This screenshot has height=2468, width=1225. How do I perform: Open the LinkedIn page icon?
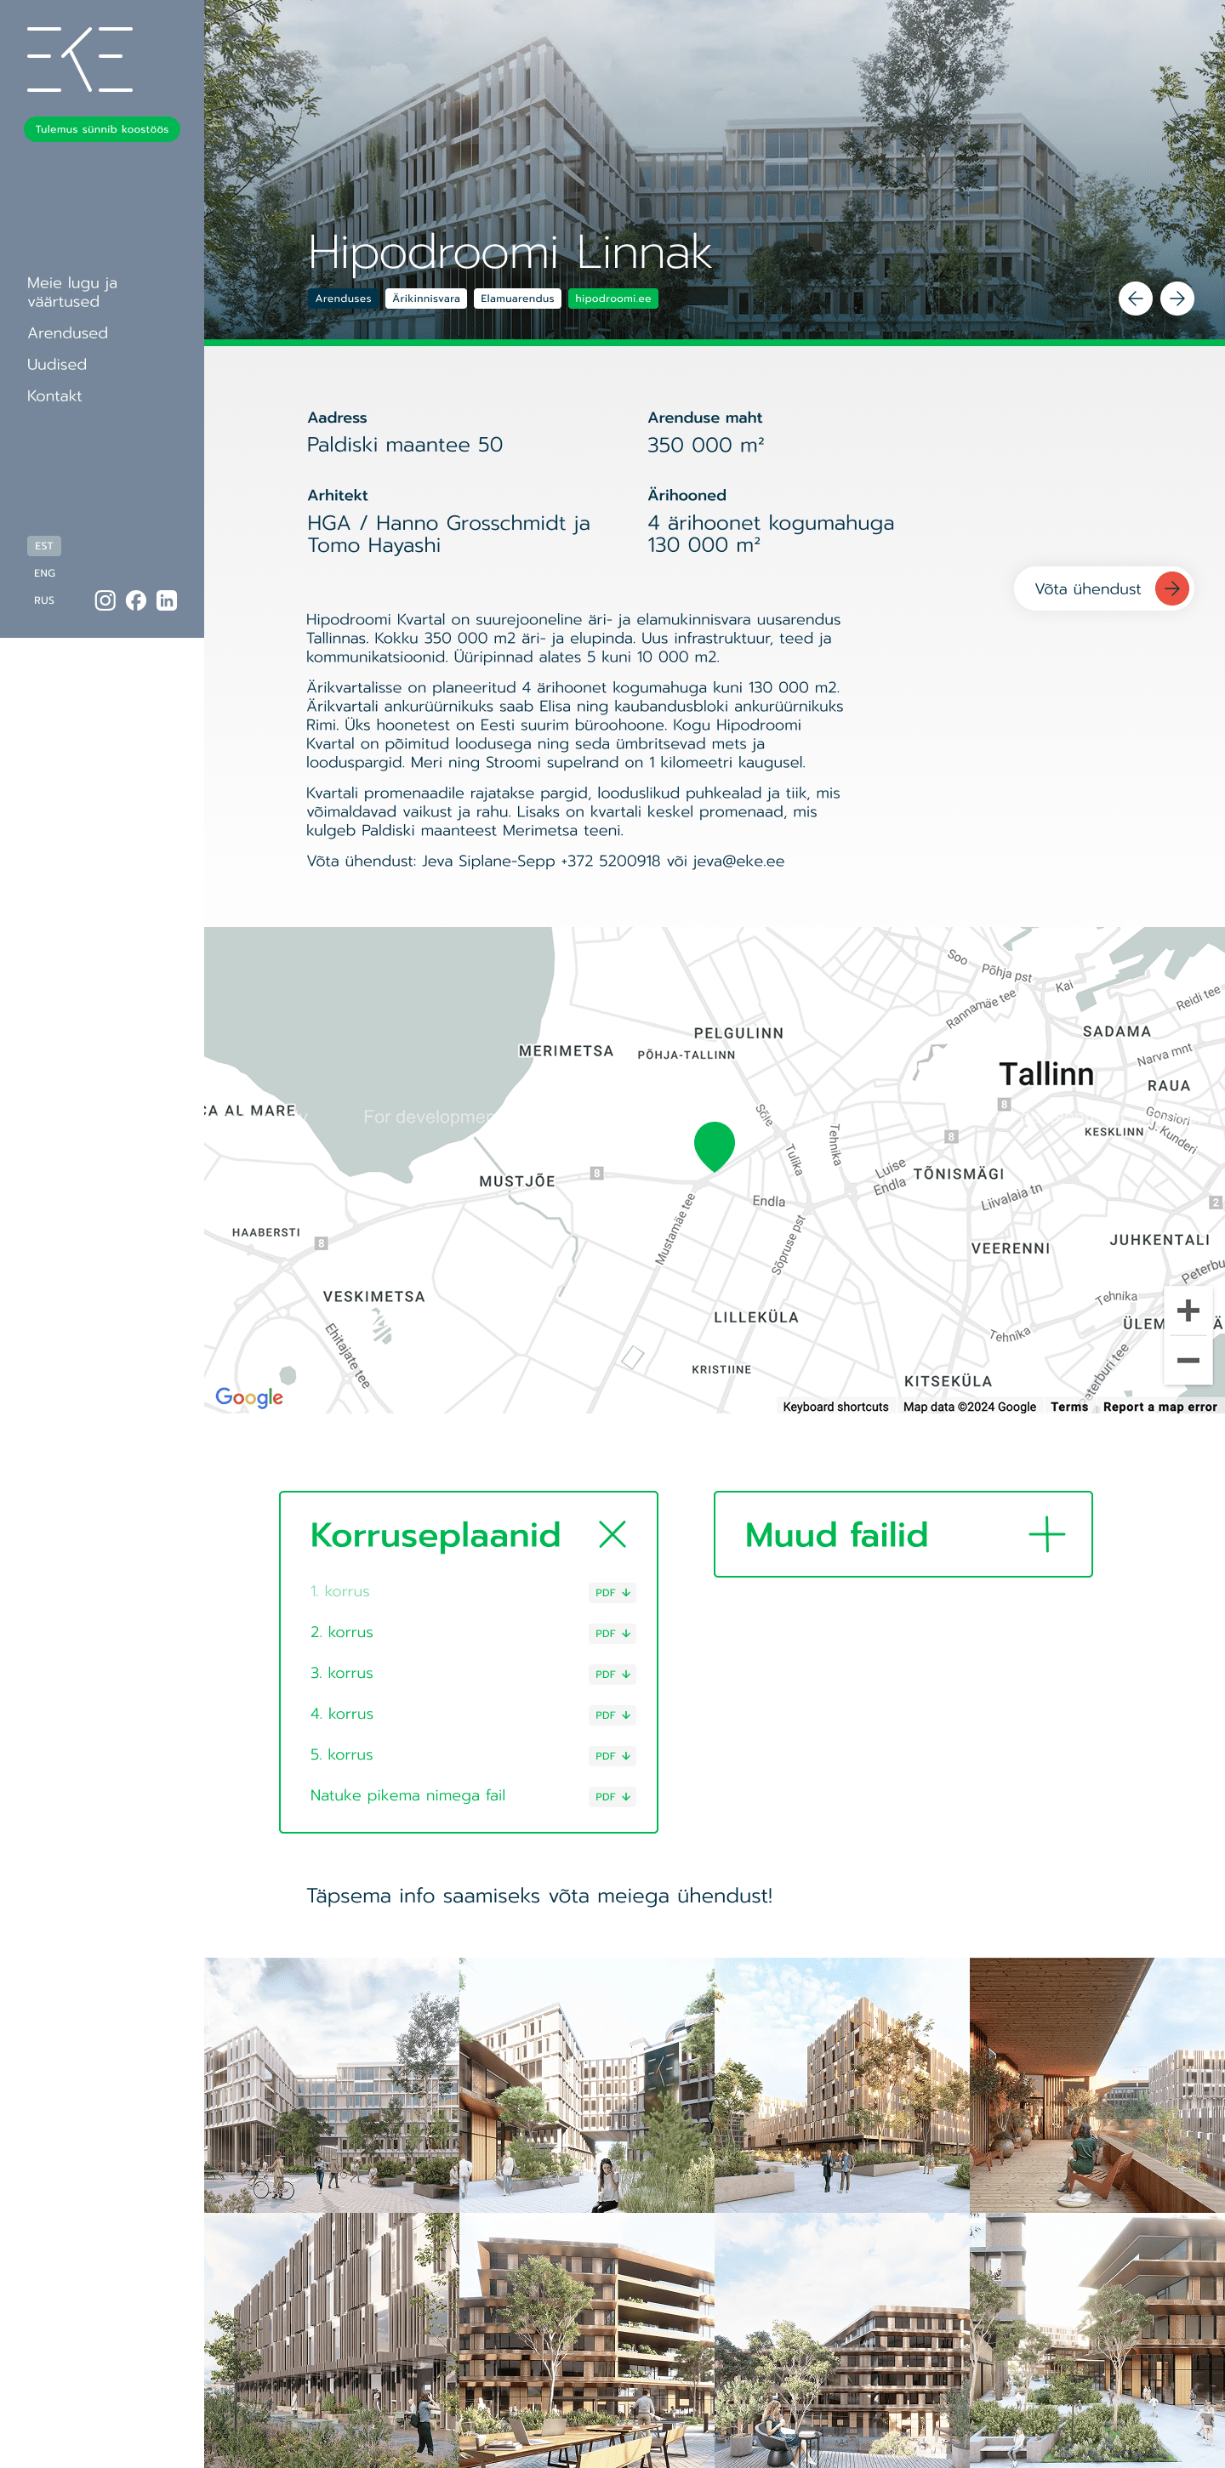(167, 600)
